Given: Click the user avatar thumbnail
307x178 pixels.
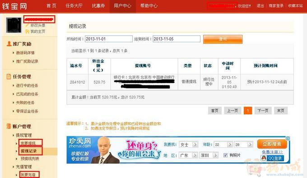Looking at the screenshot, I should 14,25.
